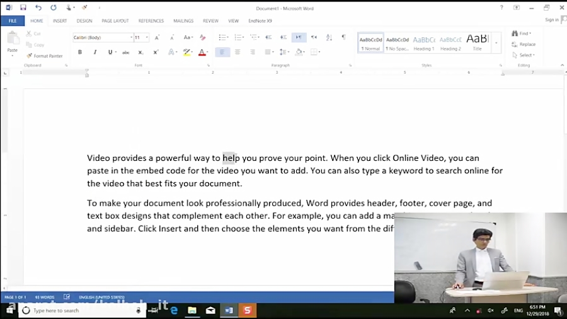Image resolution: width=567 pixels, height=319 pixels.
Task: Click the Multilevel List button
Action: 255,37
